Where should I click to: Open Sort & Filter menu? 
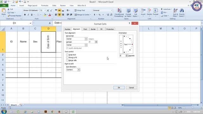tap(175, 13)
